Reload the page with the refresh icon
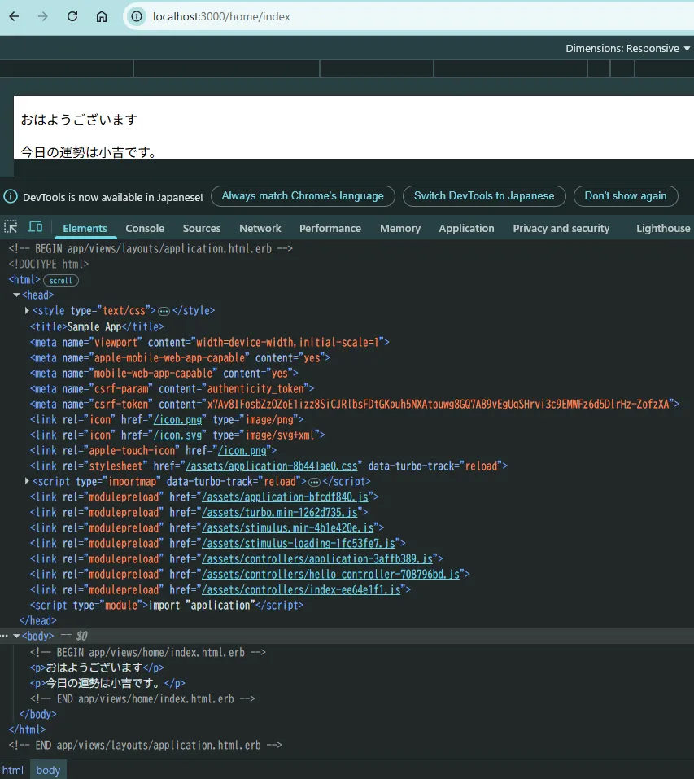The image size is (694, 779). click(72, 16)
